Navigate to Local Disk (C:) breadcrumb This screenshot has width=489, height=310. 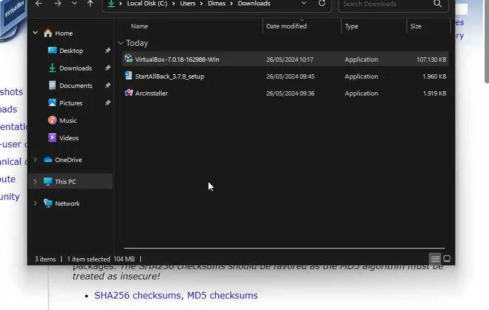[x=147, y=3]
